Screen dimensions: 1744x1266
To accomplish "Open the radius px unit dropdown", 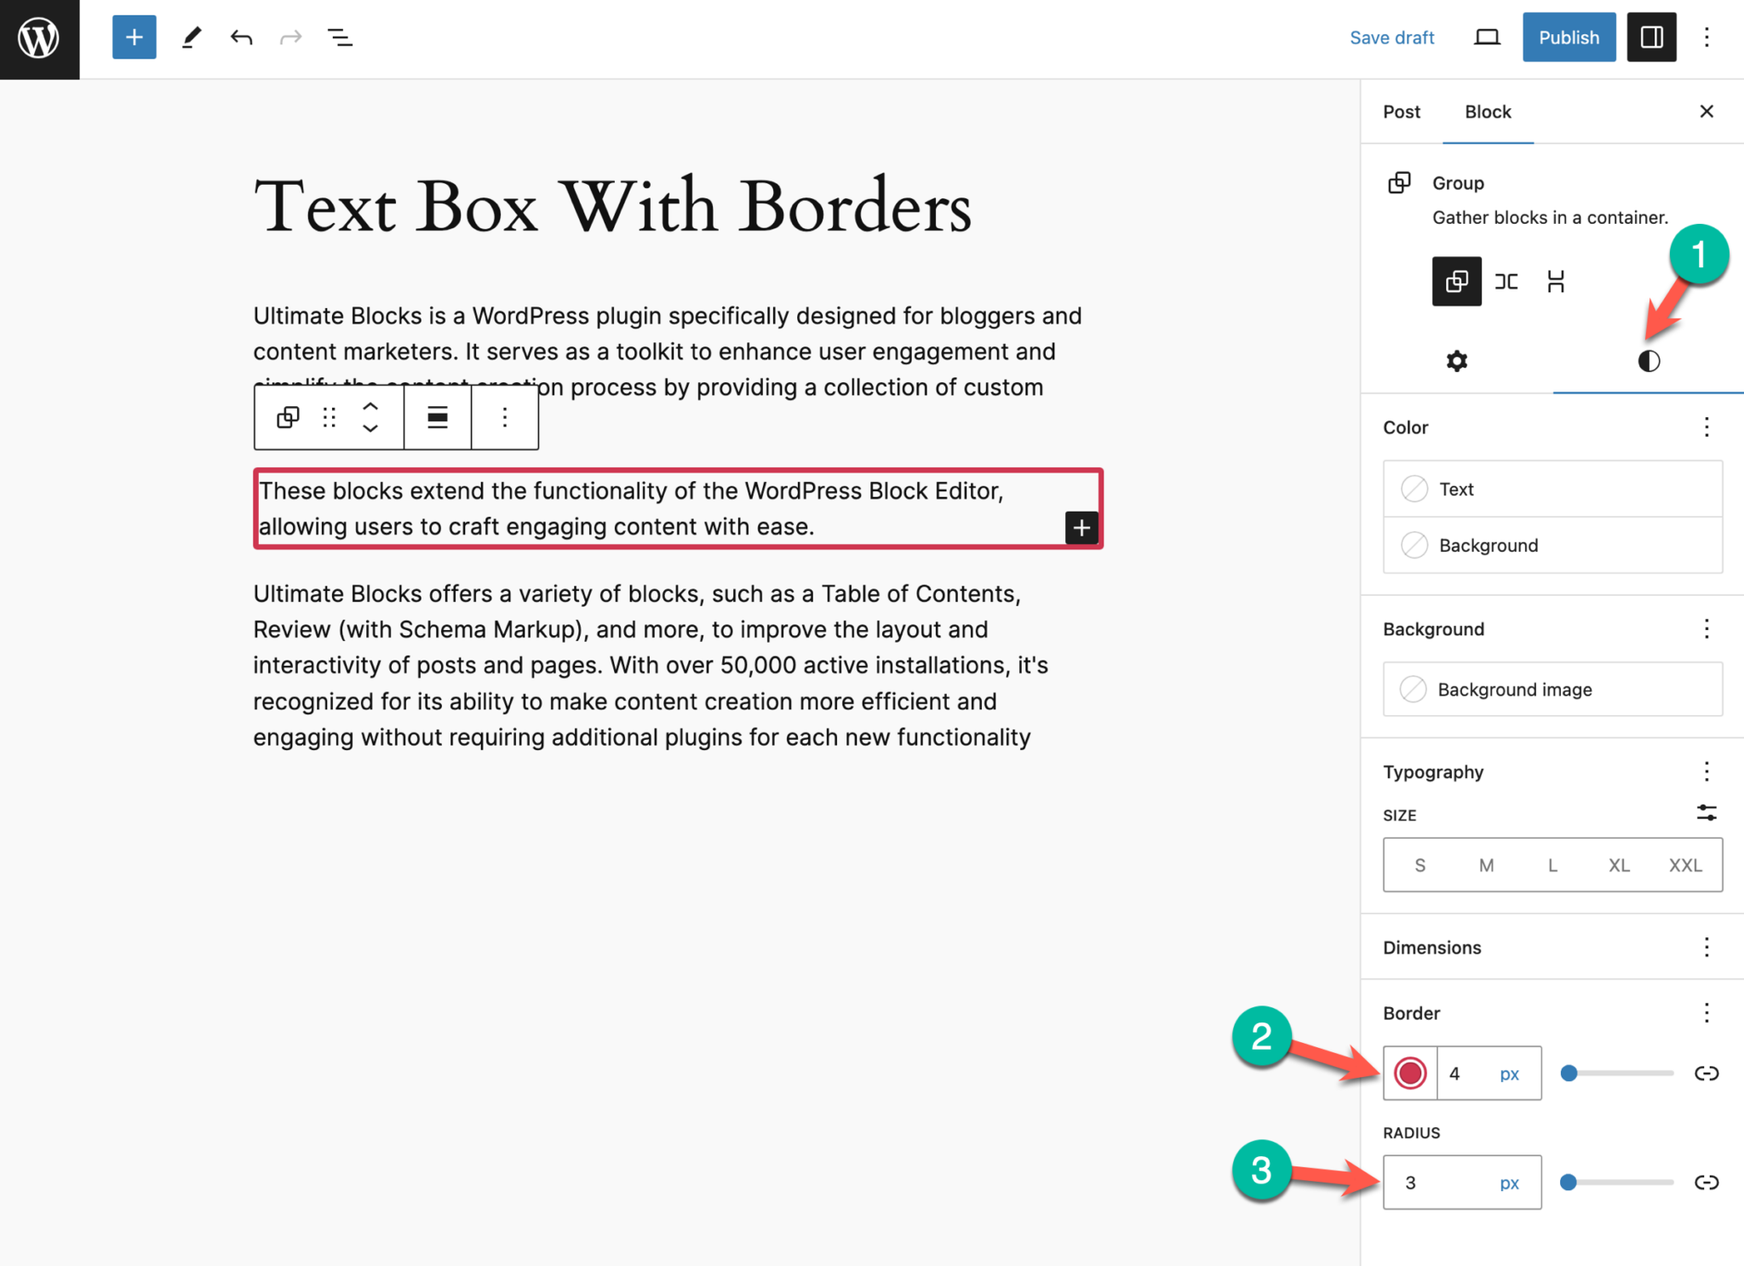I will 1509,1183.
